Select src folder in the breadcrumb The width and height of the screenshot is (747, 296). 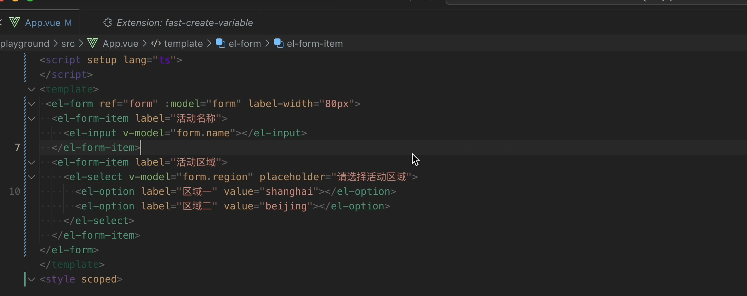point(68,43)
